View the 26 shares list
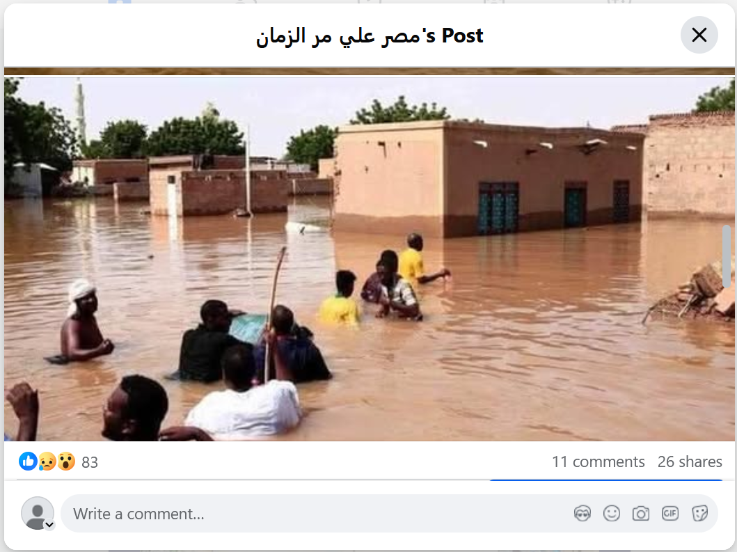Image resolution: width=737 pixels, height=552 pixels. coord(690,462)
